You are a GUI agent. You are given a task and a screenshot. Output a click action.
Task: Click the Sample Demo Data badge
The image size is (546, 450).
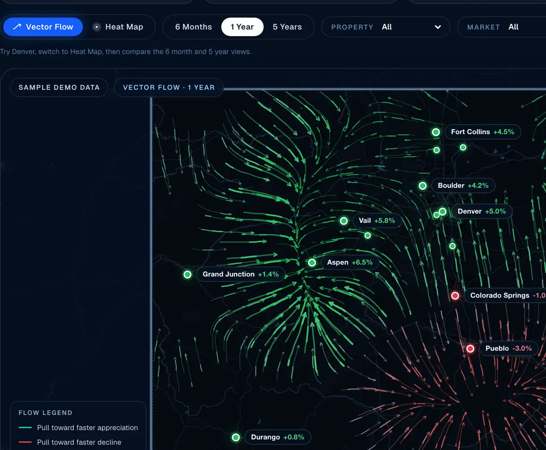[x=59, y=87]
